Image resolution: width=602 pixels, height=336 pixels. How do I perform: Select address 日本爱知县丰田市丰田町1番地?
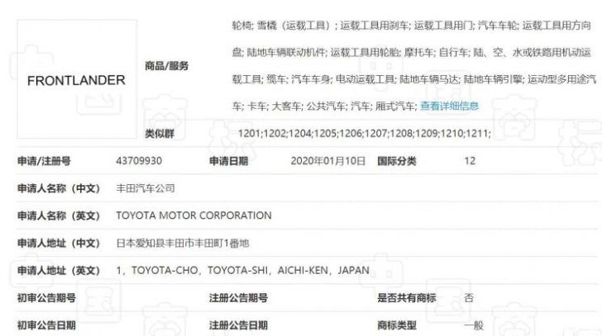coord(183,243)
